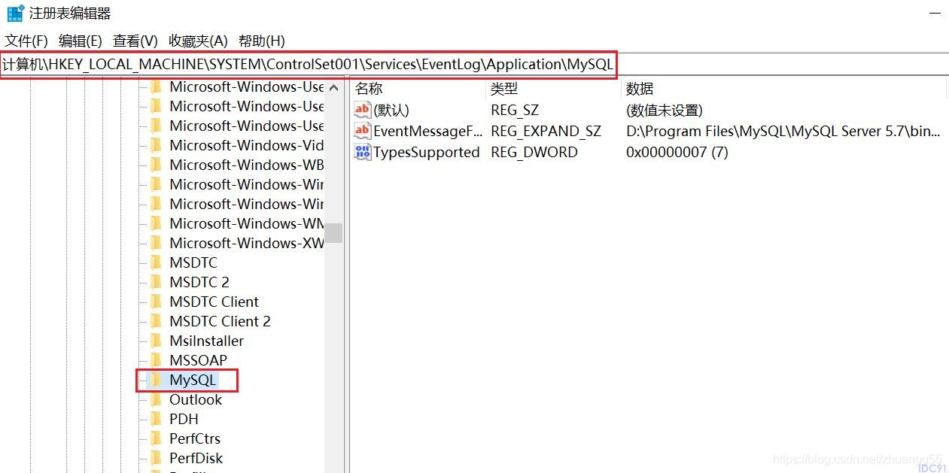Open the 文件(F) menu
949x473 pixels.
tap(26, 41)
